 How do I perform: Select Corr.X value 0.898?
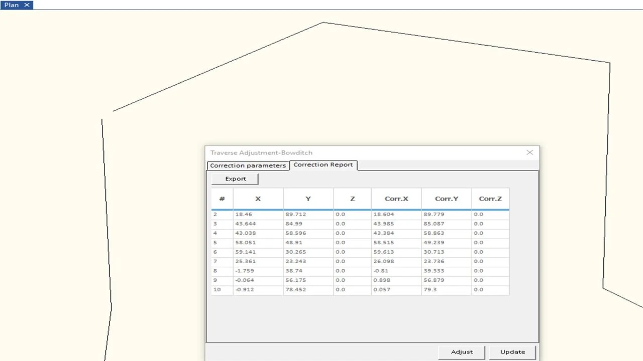click(x=396, y=280)
